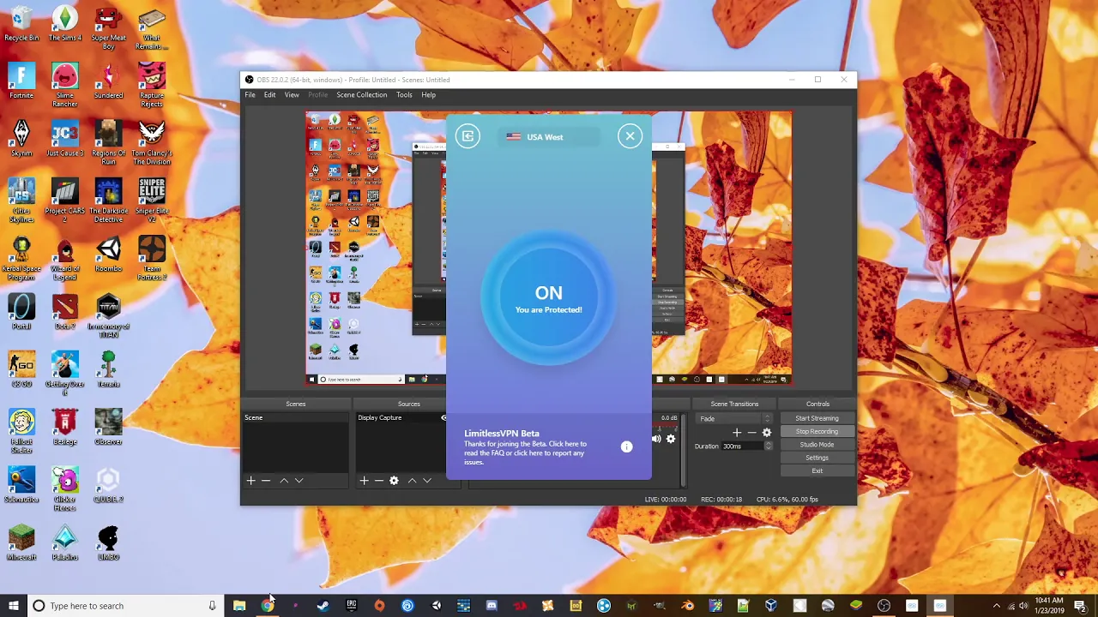Move scene down with the Scenes down arrow

click(299, 481)
